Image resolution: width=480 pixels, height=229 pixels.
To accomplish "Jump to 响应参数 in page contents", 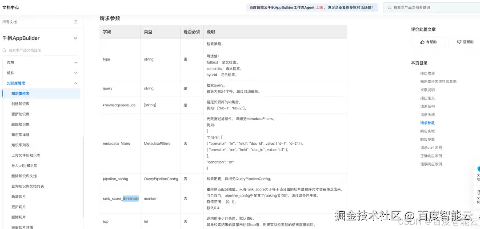I will click(x=428, y=140).
